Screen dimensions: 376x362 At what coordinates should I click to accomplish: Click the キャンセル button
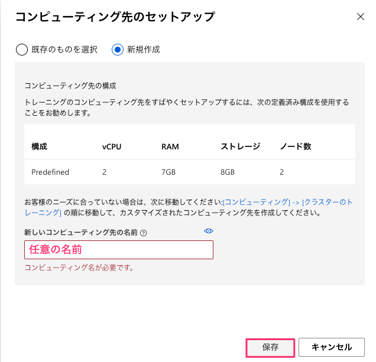[331, 347]
